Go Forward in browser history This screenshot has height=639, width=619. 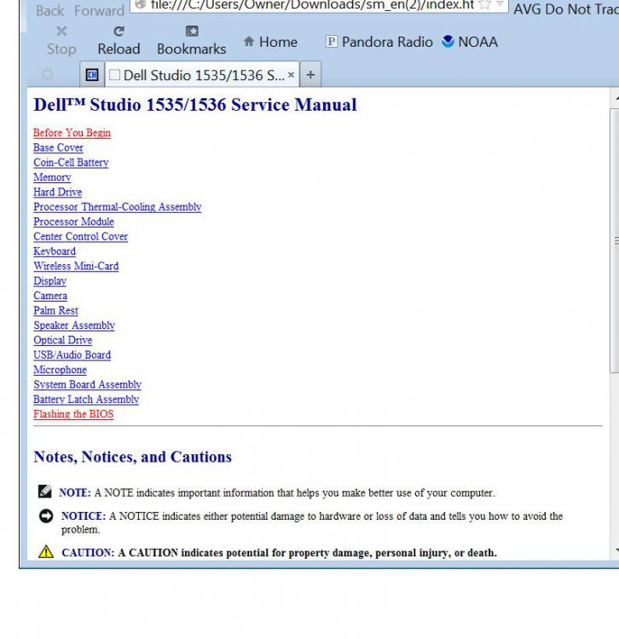[99, 10]
